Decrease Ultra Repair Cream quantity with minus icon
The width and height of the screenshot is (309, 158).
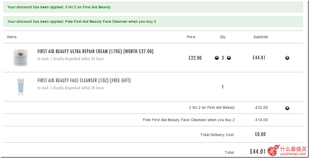217,58
